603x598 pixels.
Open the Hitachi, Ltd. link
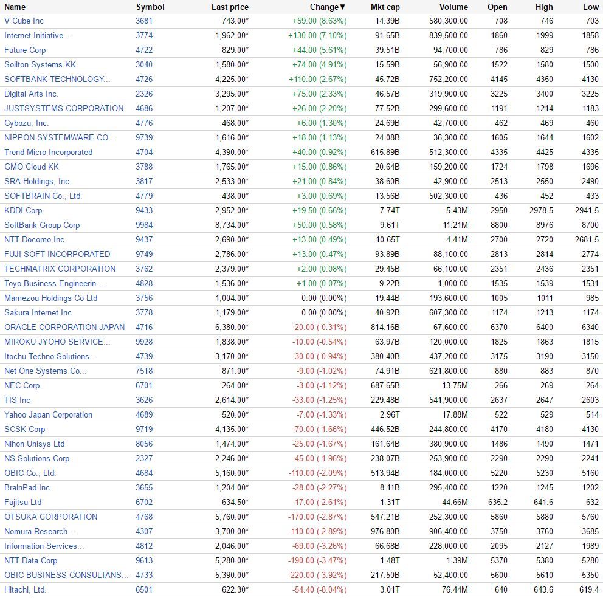coord(25,591)
